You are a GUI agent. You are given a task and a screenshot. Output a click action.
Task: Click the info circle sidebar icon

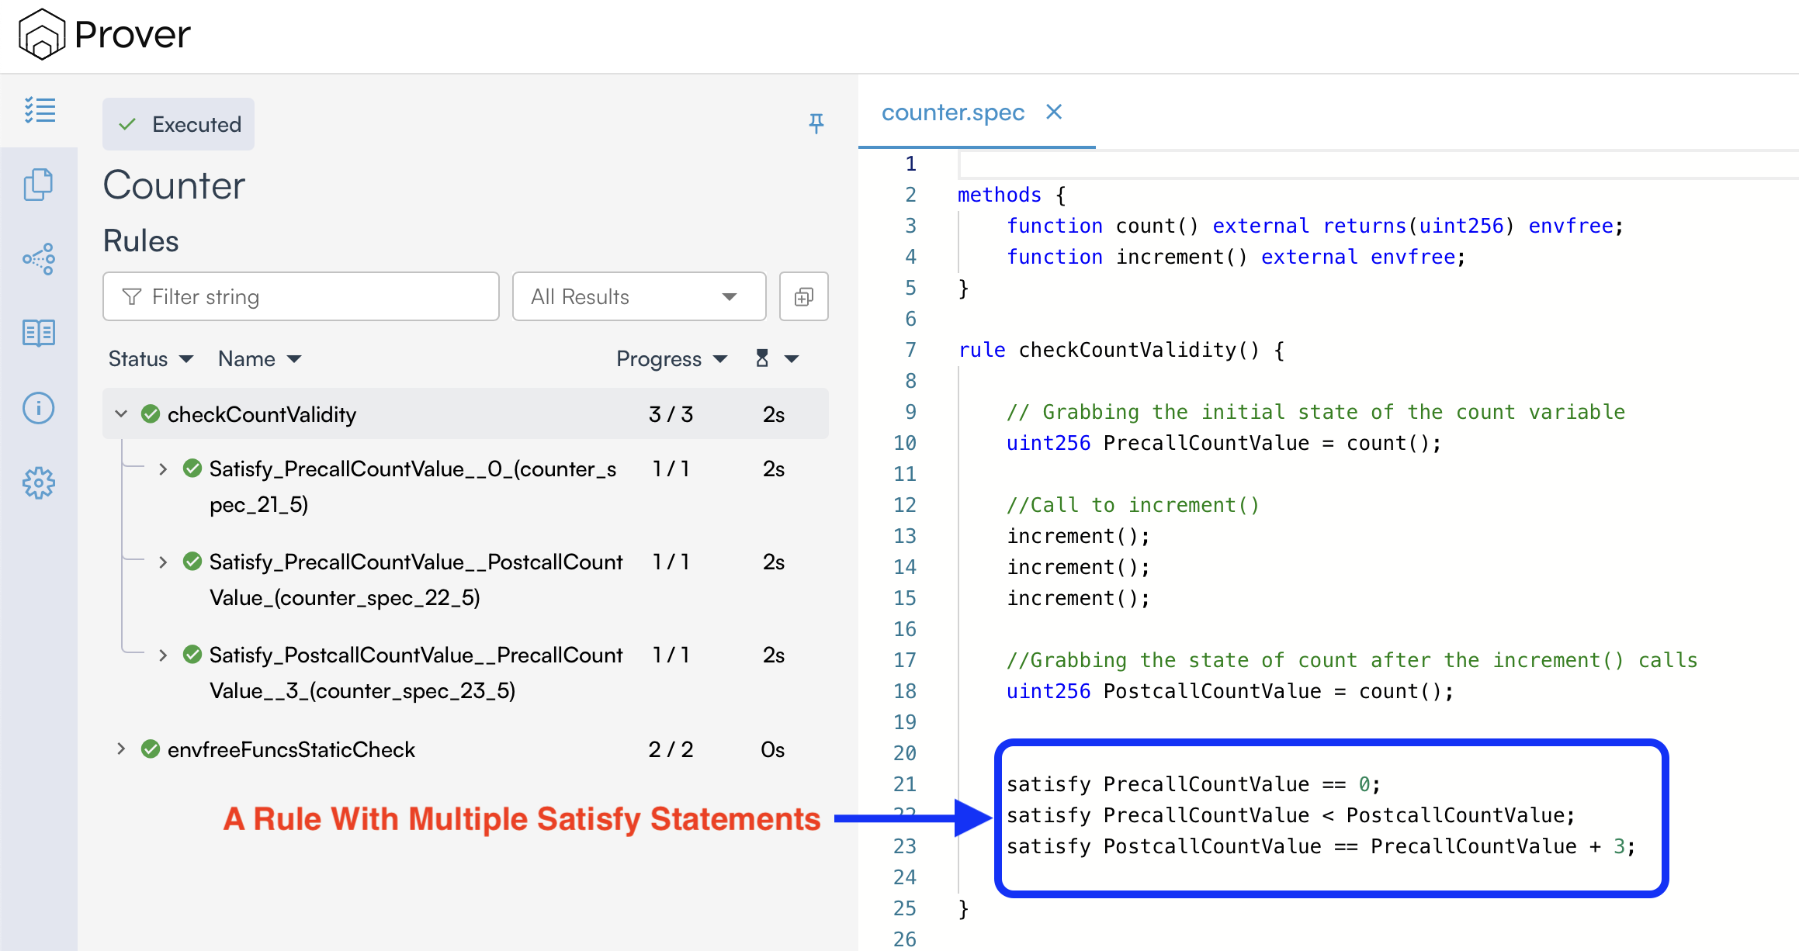(39, 408)
